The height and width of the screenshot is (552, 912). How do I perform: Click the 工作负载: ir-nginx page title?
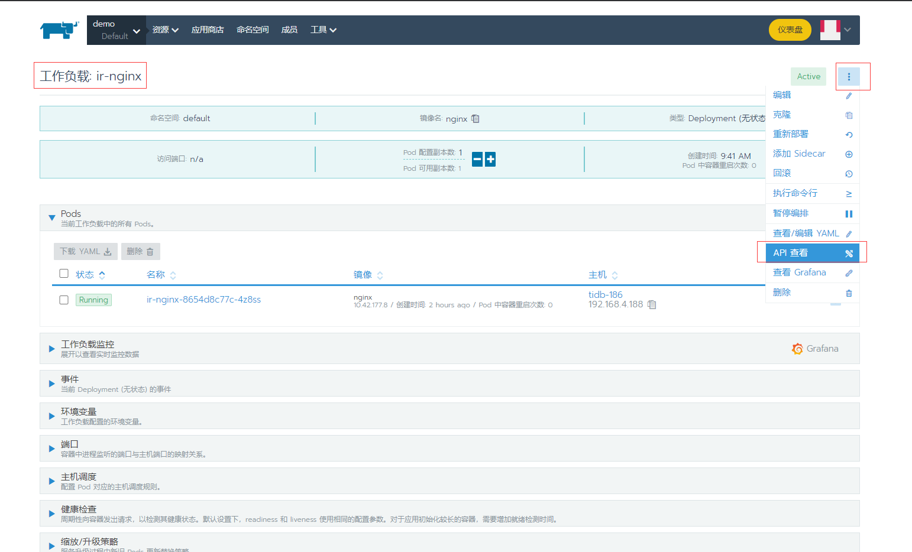pos(90,76)
